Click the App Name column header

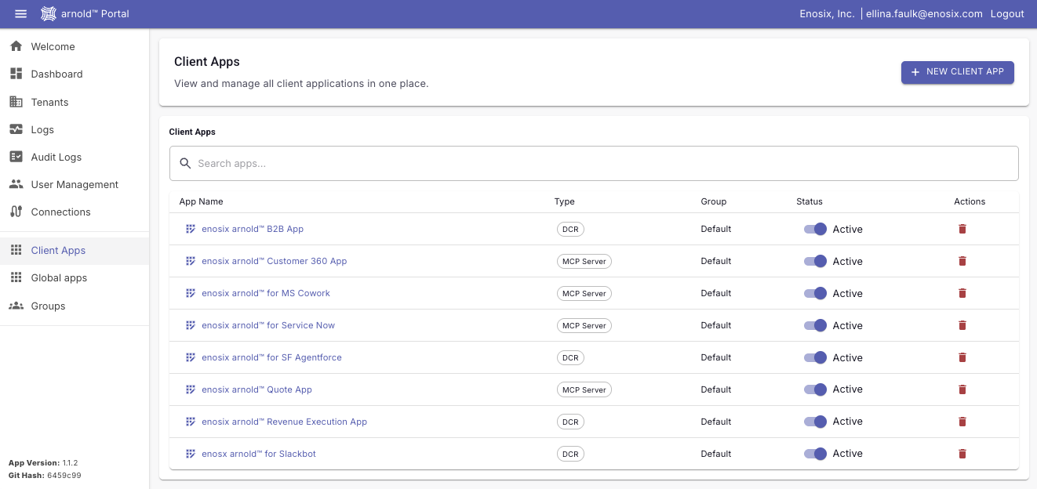tap(201, 201)
